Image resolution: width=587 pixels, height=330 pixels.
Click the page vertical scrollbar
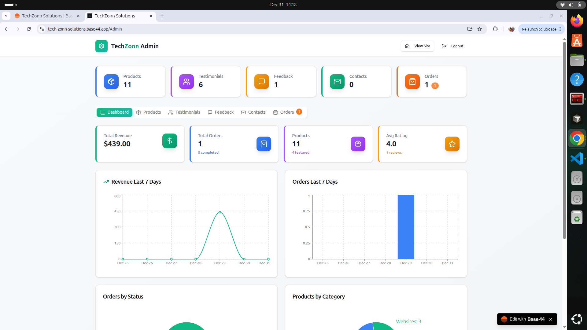pyautogui.click(x=564, y=141)
